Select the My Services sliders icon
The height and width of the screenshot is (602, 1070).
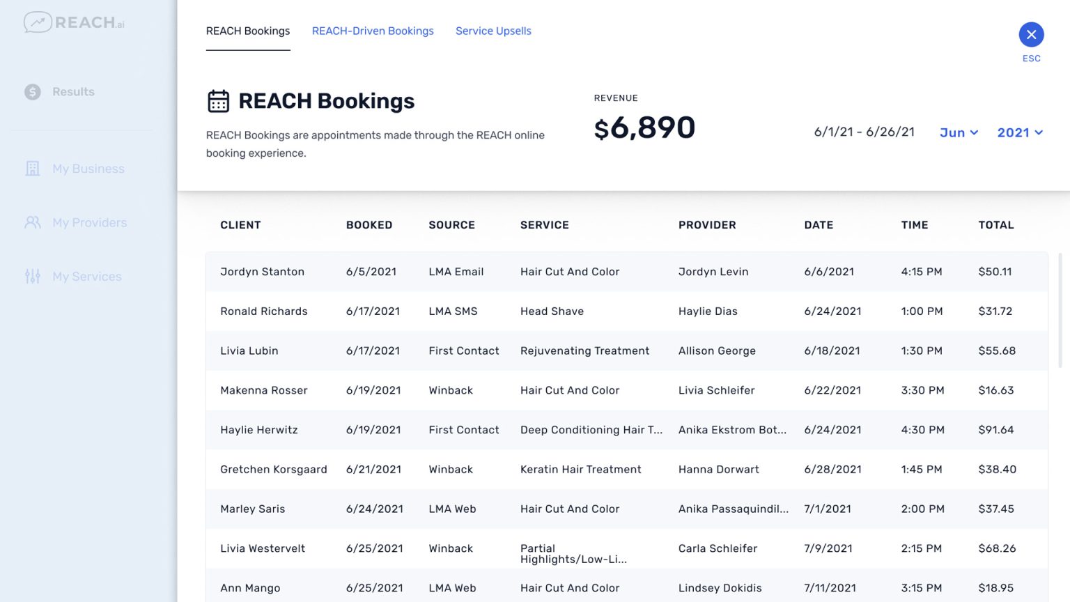pos(32,276)
